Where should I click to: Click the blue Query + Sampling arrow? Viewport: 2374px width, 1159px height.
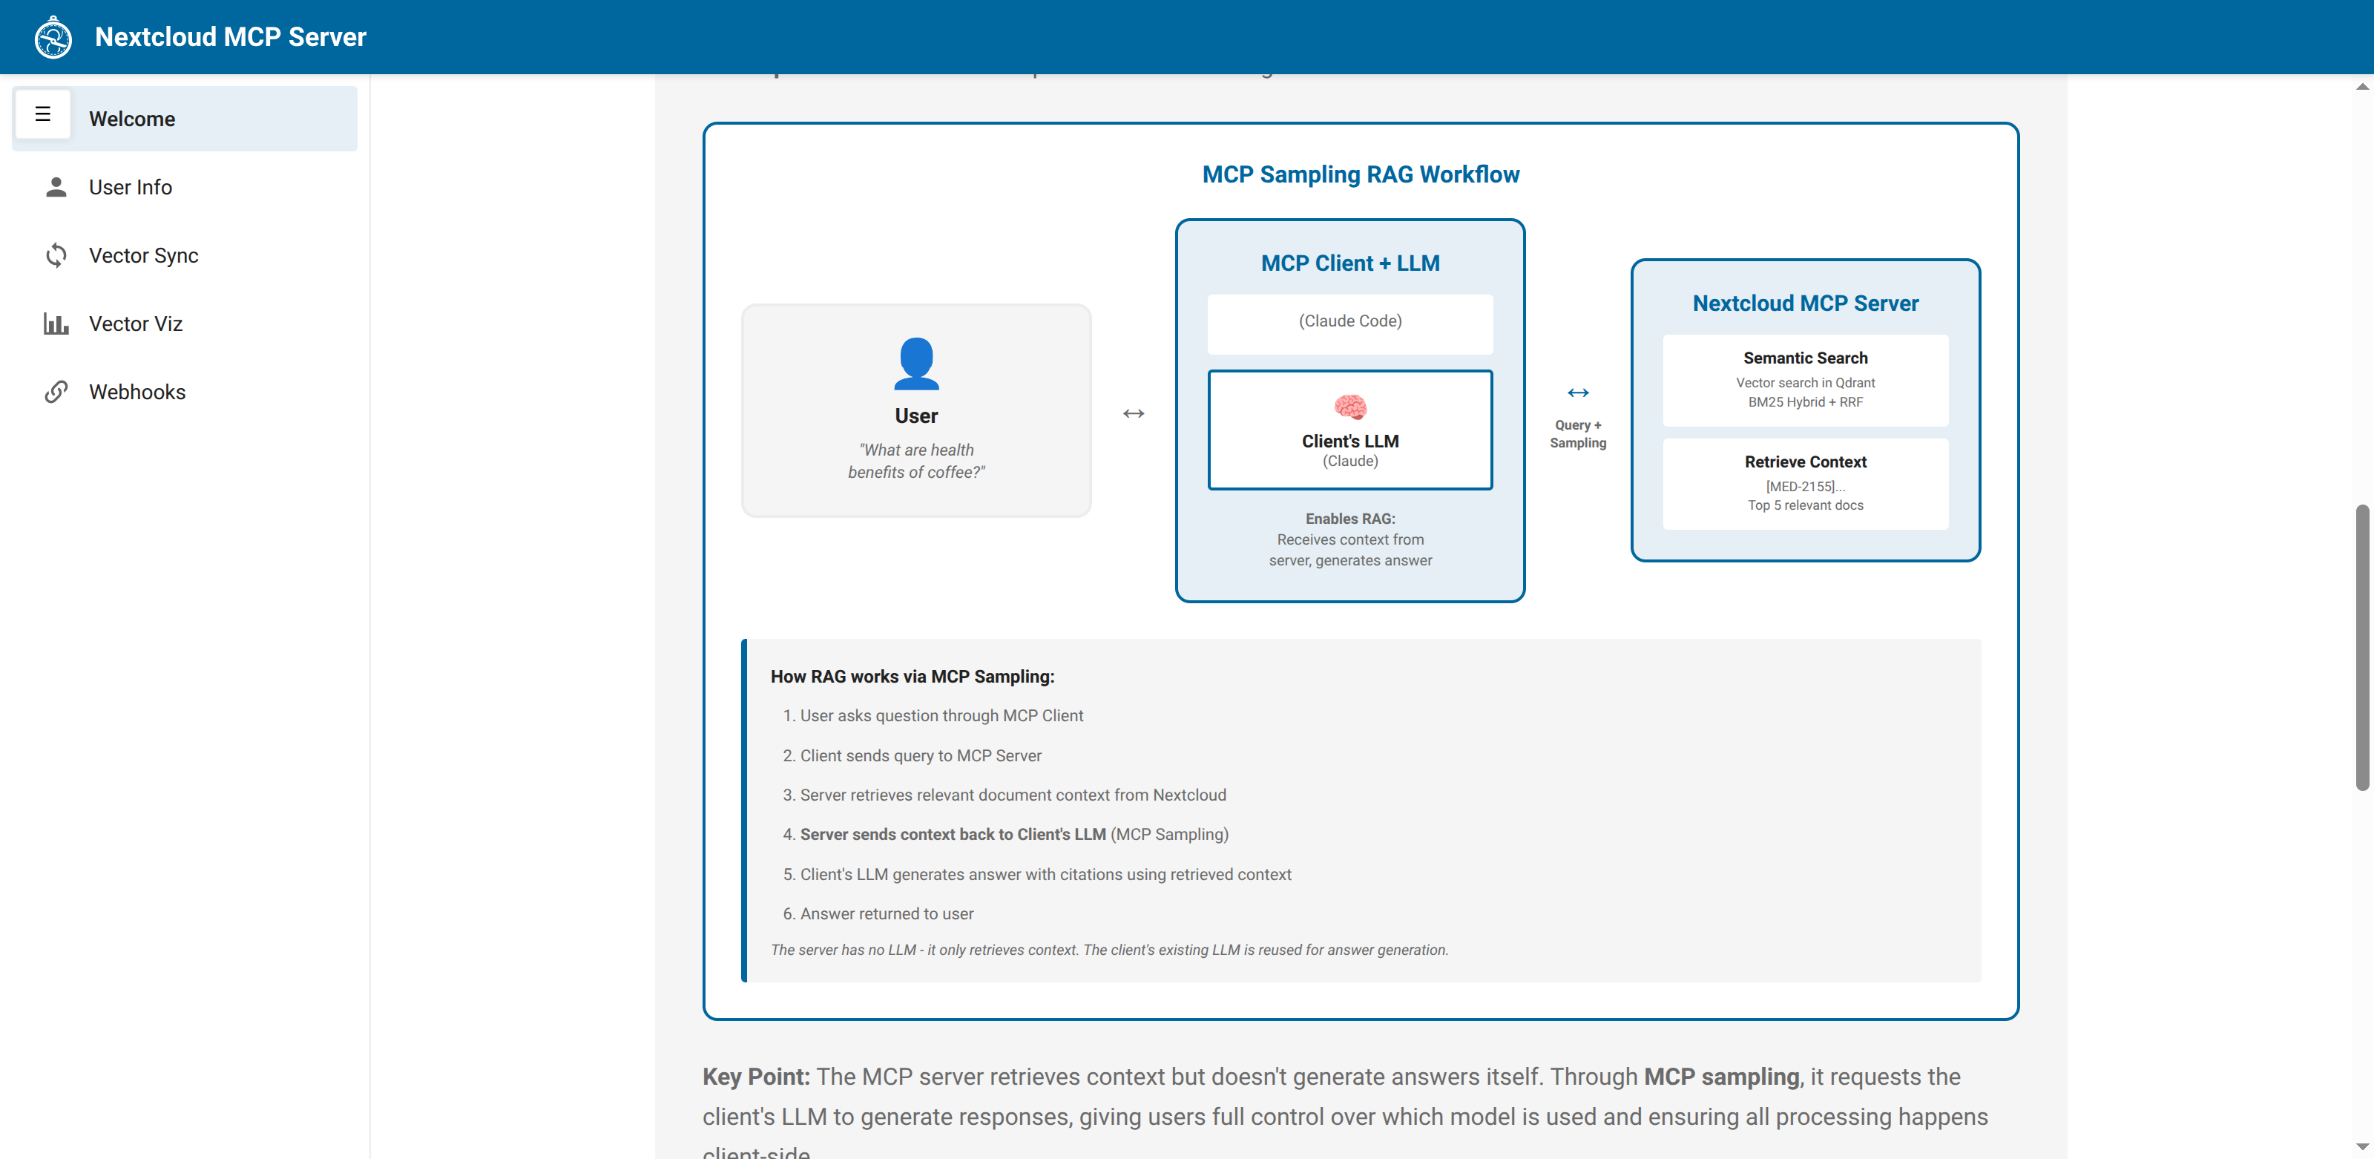1578,393
